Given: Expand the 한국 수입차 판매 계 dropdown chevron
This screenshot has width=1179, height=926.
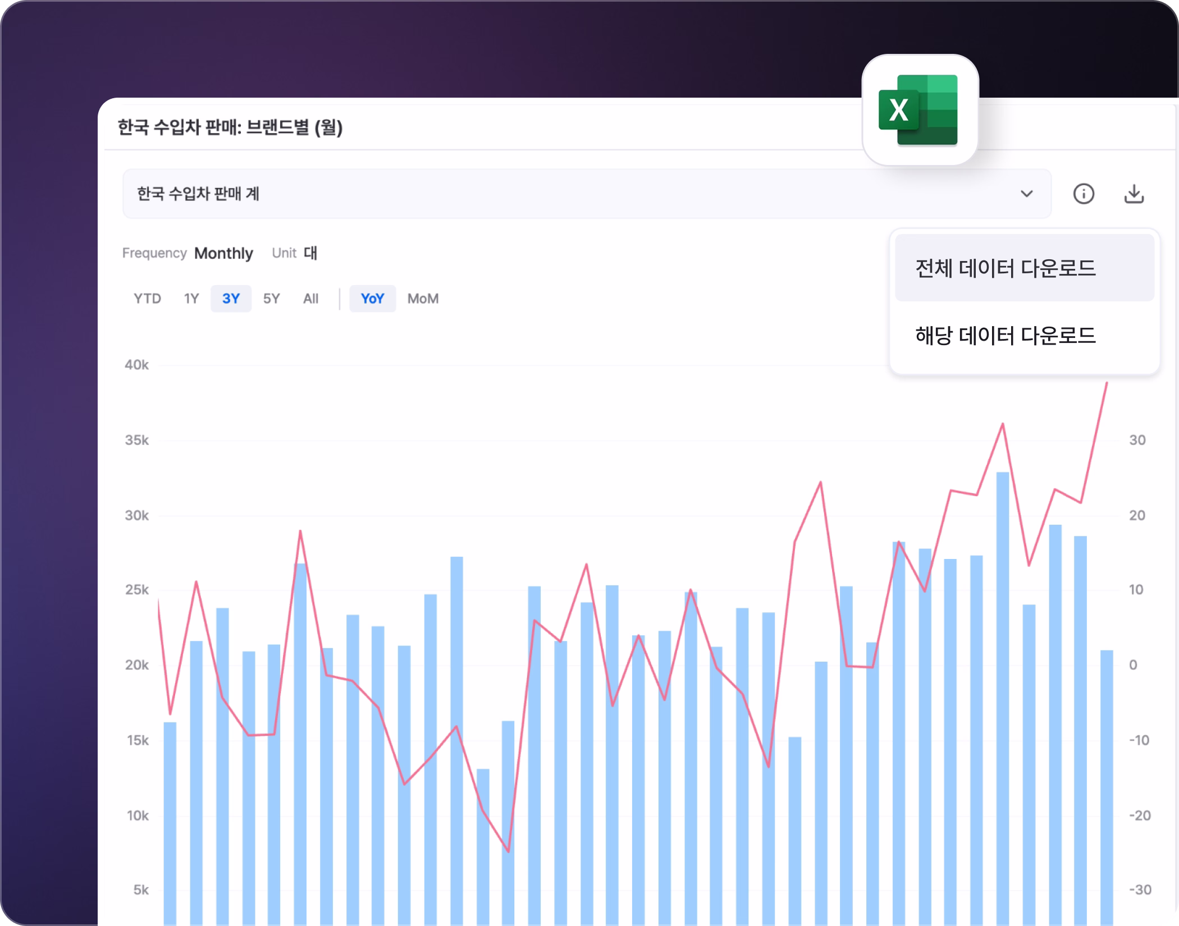Looking at the screenshot, I should pos(1026,194).
